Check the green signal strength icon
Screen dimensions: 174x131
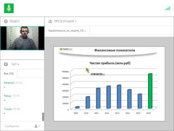(x=168, y=8)
